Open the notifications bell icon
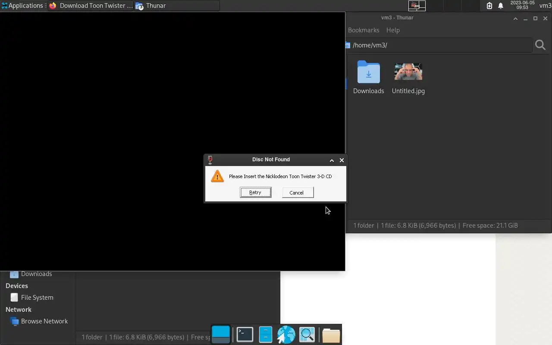 point(501,6)
